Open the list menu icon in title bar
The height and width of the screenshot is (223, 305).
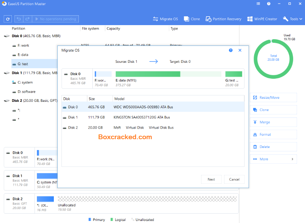pos(258,4)
